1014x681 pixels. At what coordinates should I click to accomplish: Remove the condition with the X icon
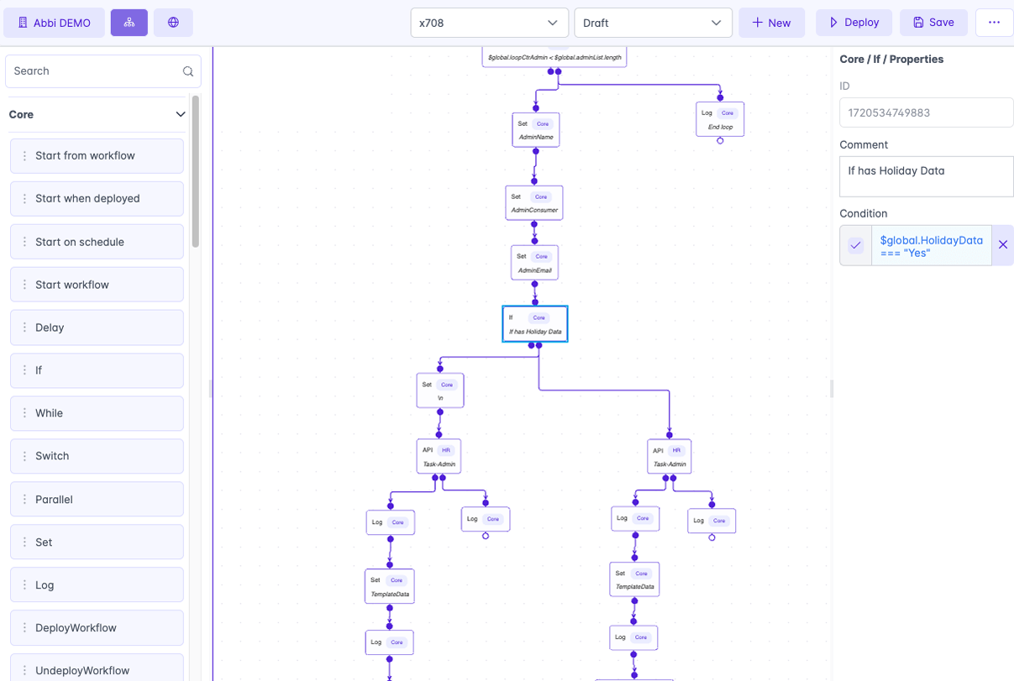tap(1002, 245)
